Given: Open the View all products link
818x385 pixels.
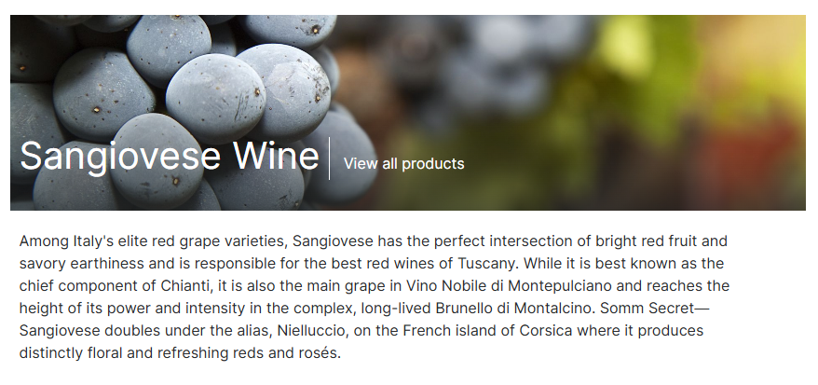Looking at the screenshot, I should 403,164.
